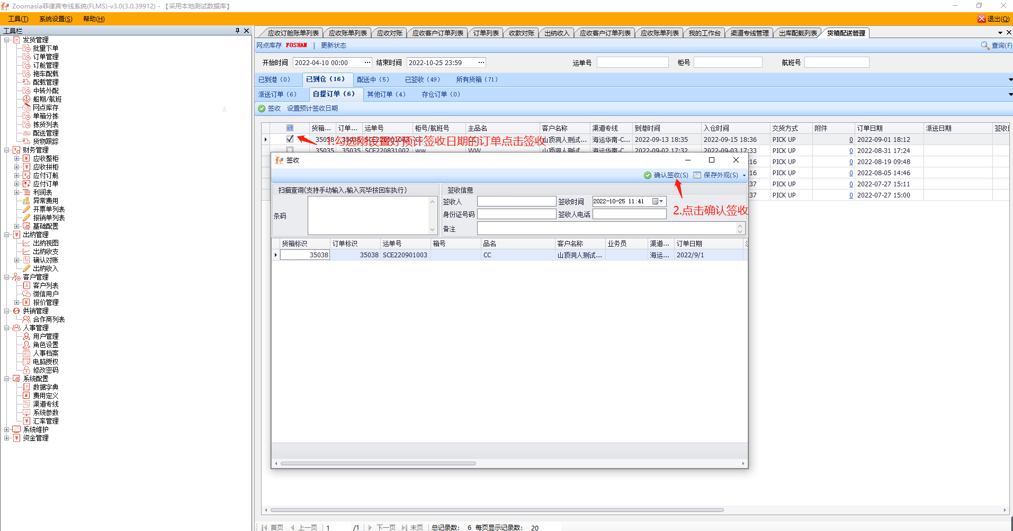This screenshot has height=531, width=1013.
Task: Open the 签收时间 date picker dropdown
Action: tap(658, 201)
